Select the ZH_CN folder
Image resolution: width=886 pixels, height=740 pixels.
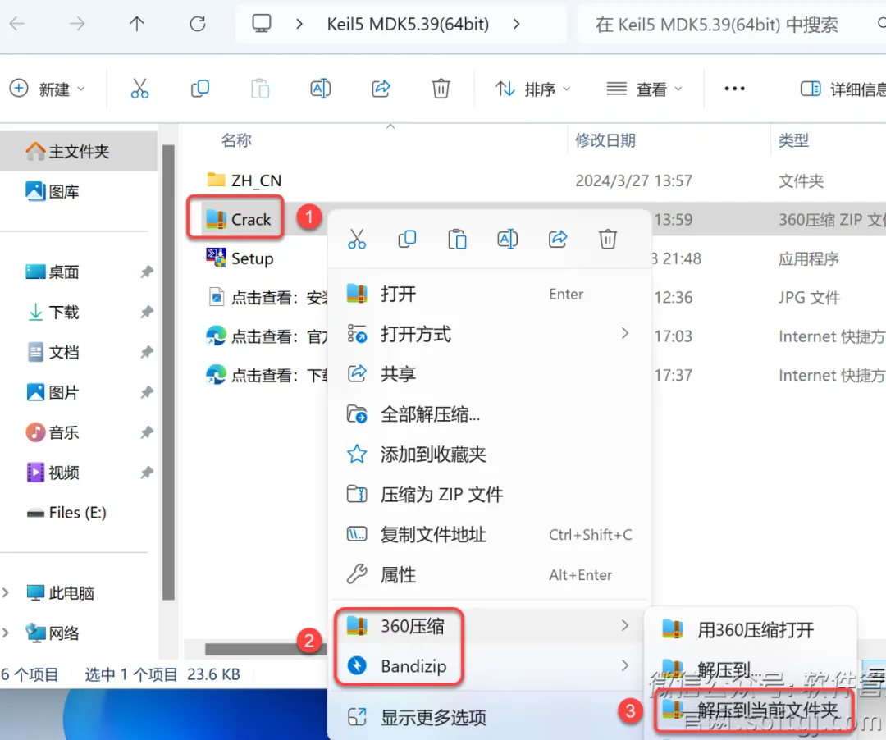[244, 180]
